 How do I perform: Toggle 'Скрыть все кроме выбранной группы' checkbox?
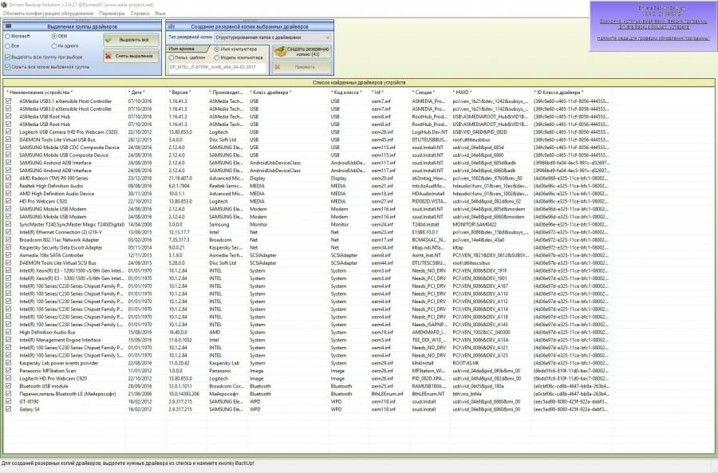tap(8, 67)
